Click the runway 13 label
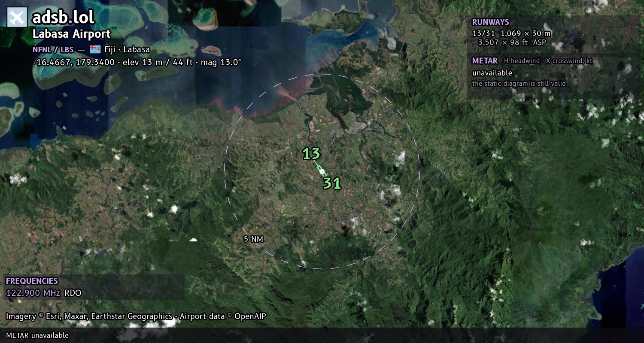 point(311,154)
